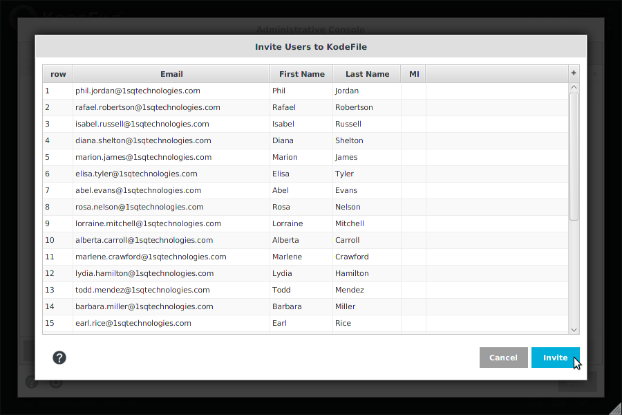Viewport: 622px width, 415px height.
Task: Click first name cell Lorraine
Action: click(301, 224)
